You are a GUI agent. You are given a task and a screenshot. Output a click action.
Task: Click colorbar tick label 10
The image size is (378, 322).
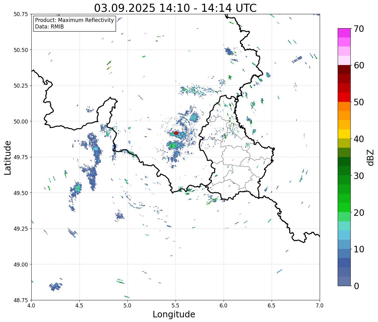[x=358, y=249]
